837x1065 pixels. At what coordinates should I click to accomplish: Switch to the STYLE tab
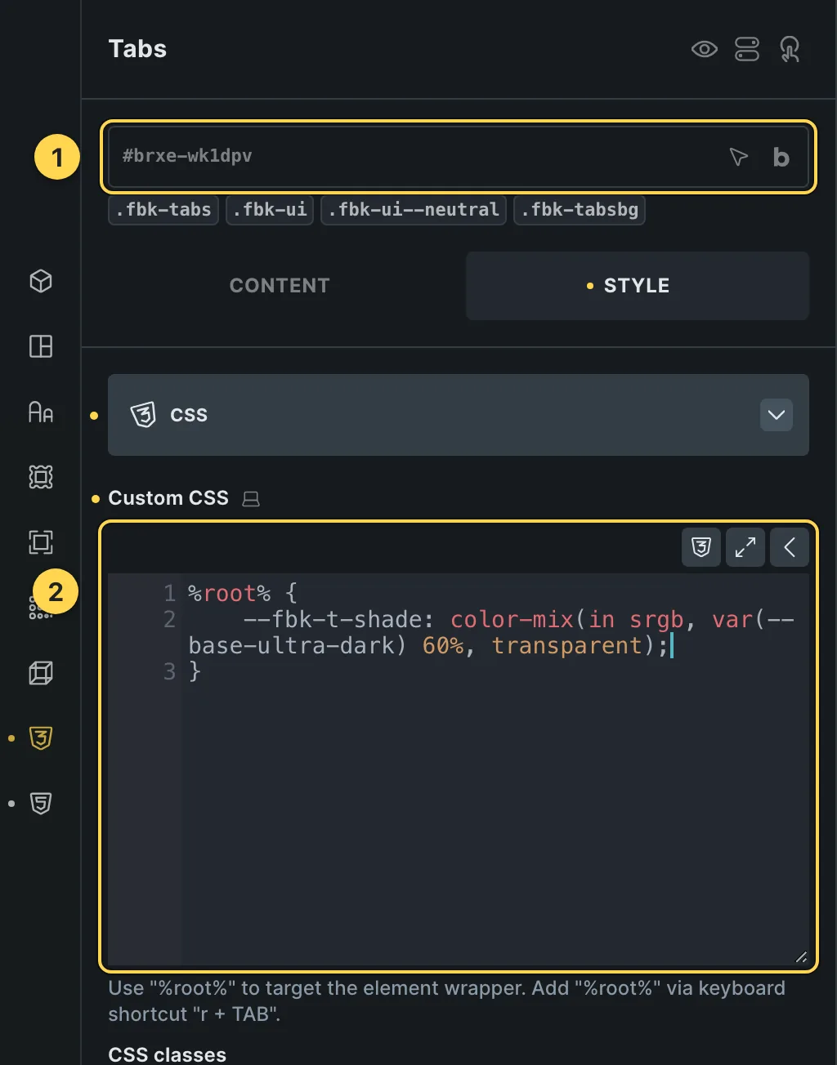coord(638,286)
